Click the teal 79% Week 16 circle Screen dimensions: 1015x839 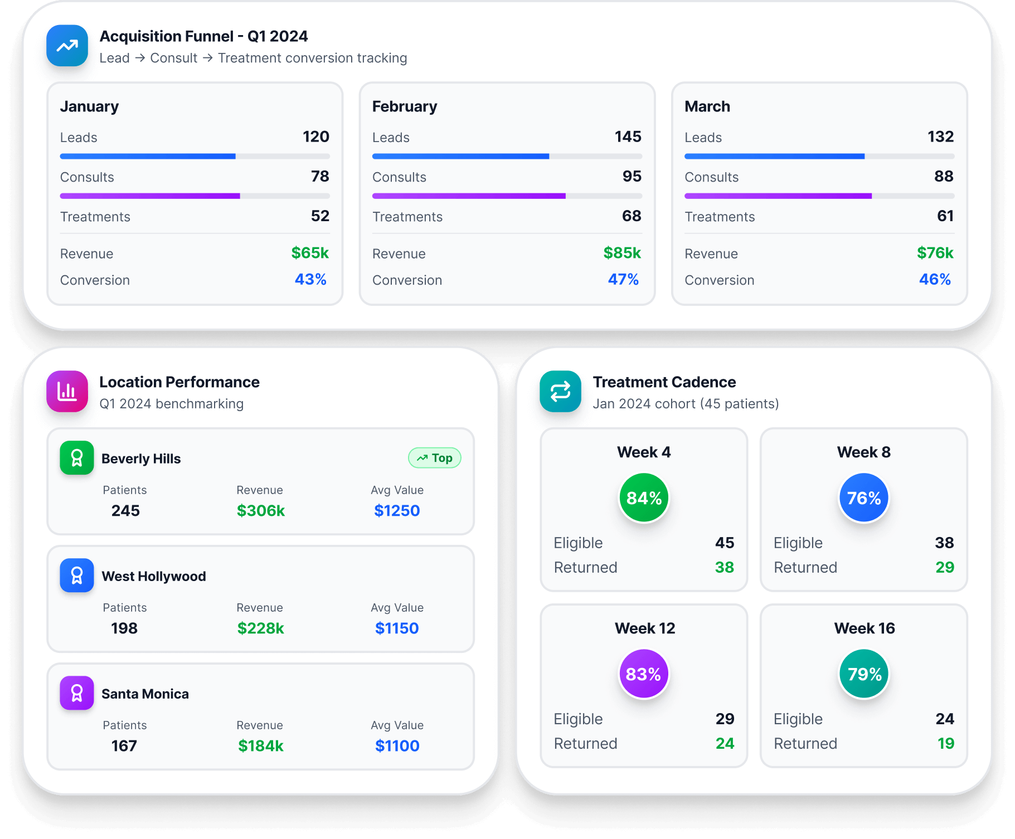(863, 674)
